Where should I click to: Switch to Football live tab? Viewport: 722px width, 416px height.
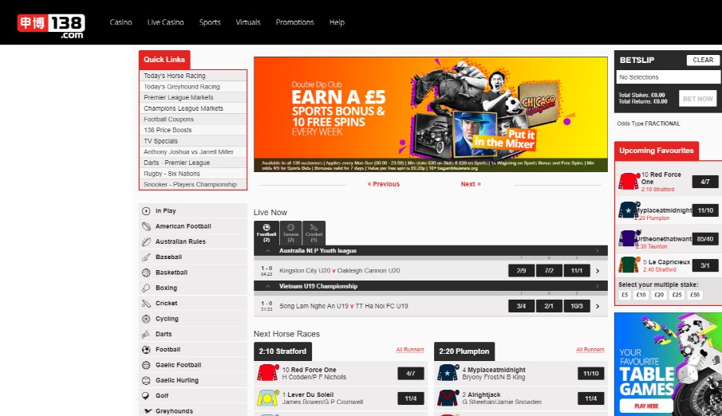(x=266, y=233)
